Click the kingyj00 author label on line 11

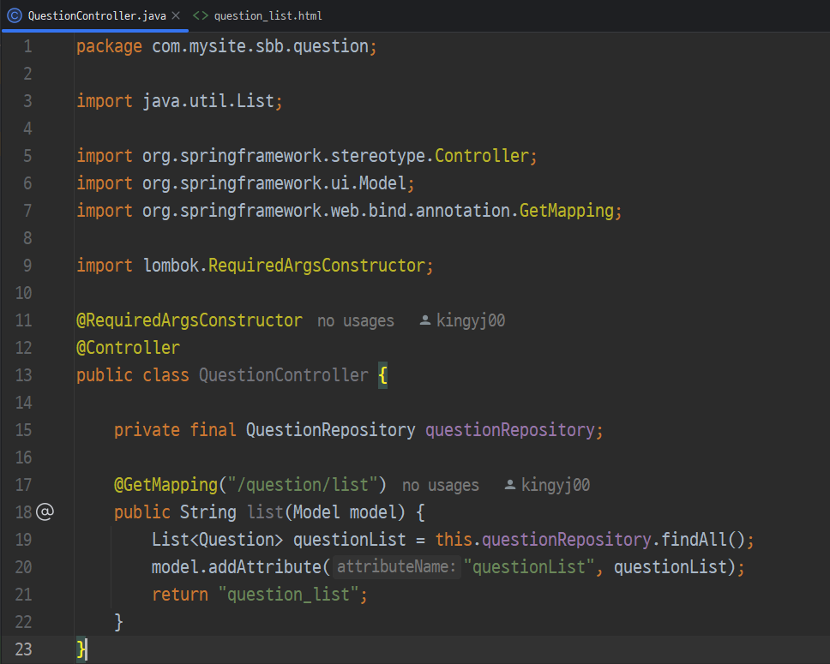click(471, 320)
